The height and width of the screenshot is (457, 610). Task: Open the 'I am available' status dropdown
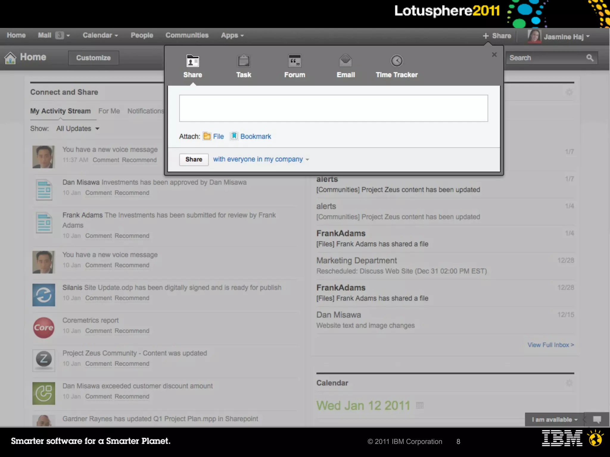[555, 420]
